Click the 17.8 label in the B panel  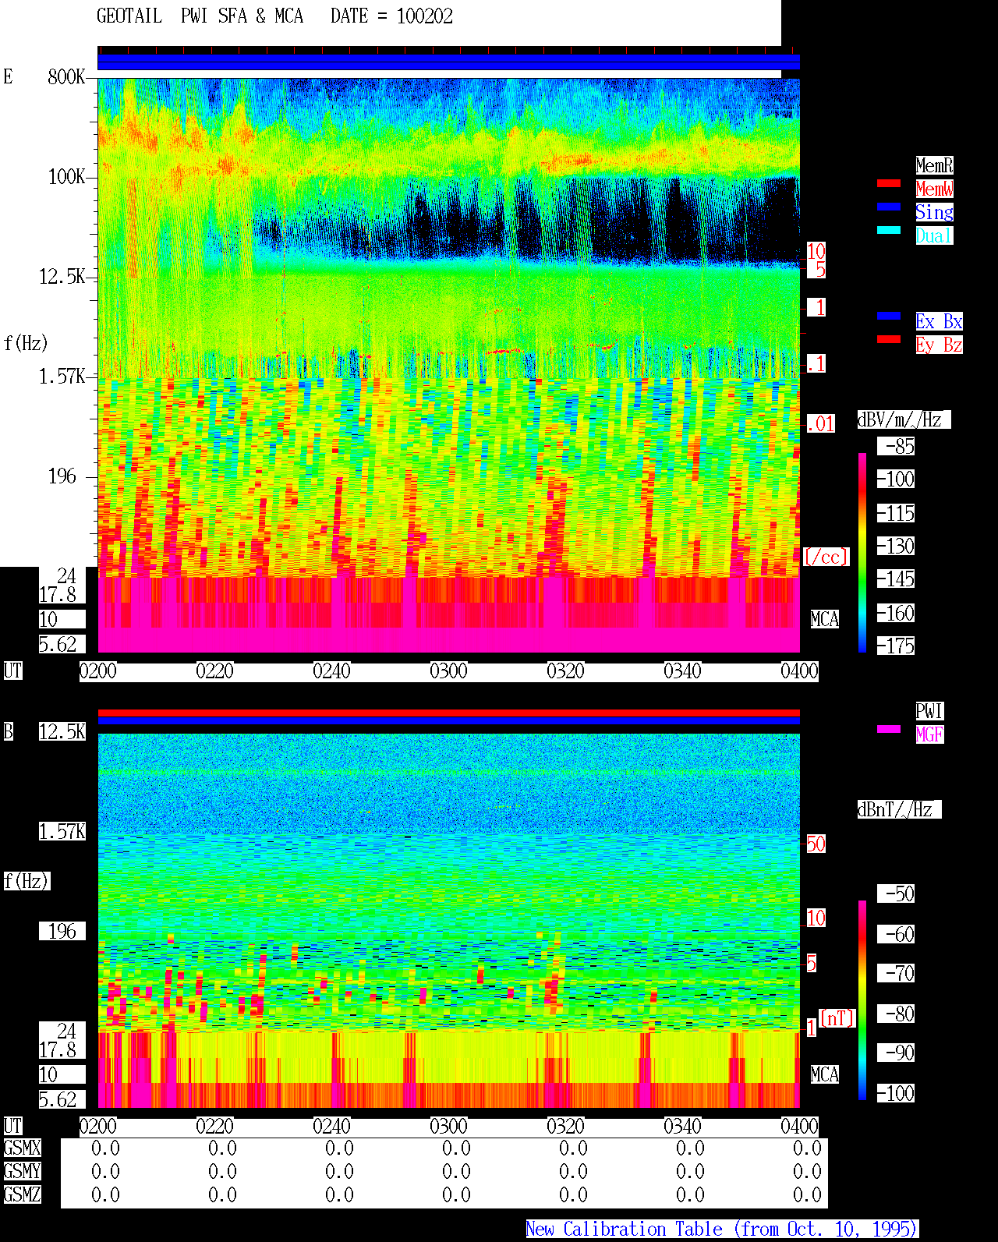tap(58, 1049)
